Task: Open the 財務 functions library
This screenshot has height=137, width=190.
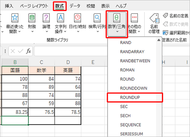Action: [x=32, y=23]
